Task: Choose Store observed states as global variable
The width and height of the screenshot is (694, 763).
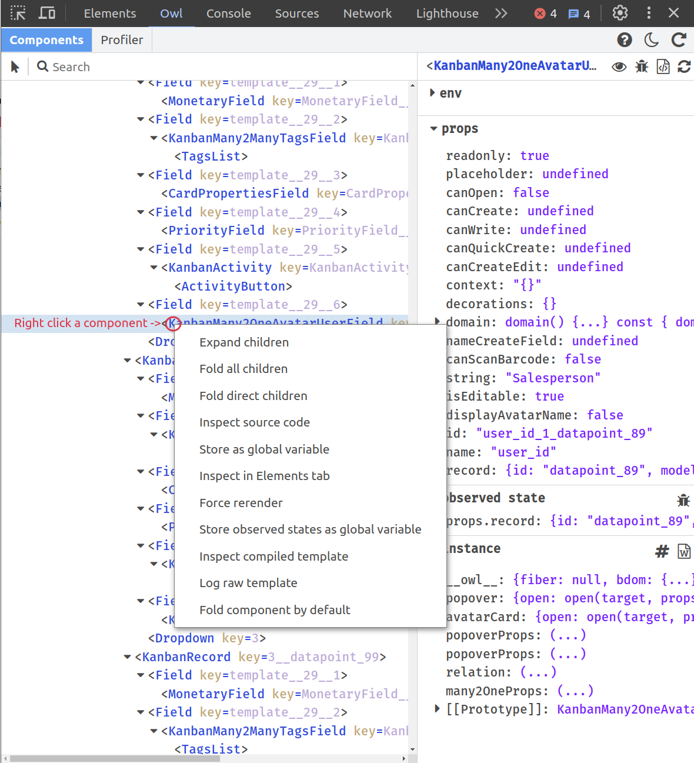Action: pos(311,529)
